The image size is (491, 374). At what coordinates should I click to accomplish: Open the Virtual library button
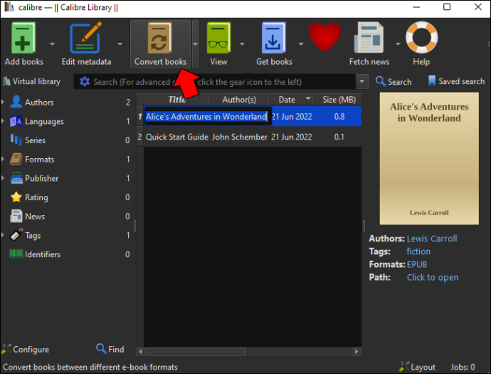[31, 81]
